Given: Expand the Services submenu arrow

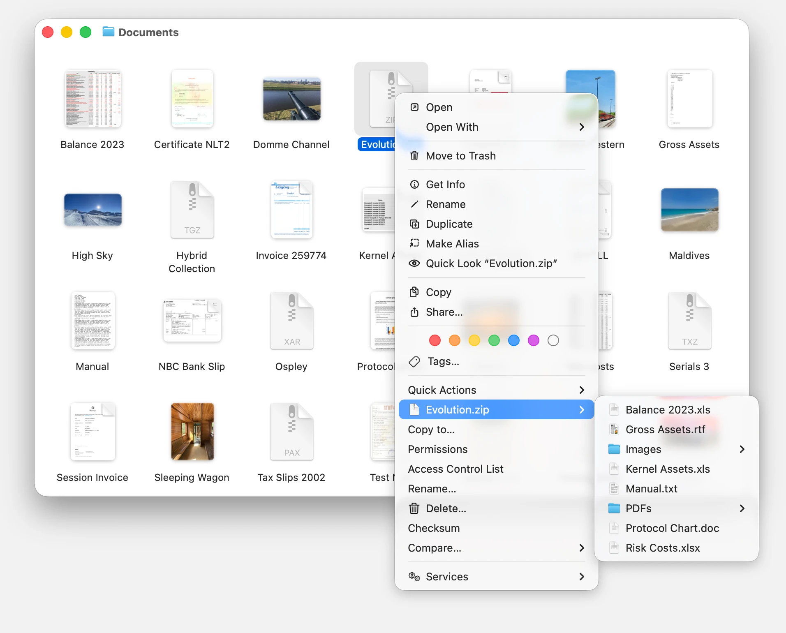Looking at the screenshot, I should (x=582, y=577).
